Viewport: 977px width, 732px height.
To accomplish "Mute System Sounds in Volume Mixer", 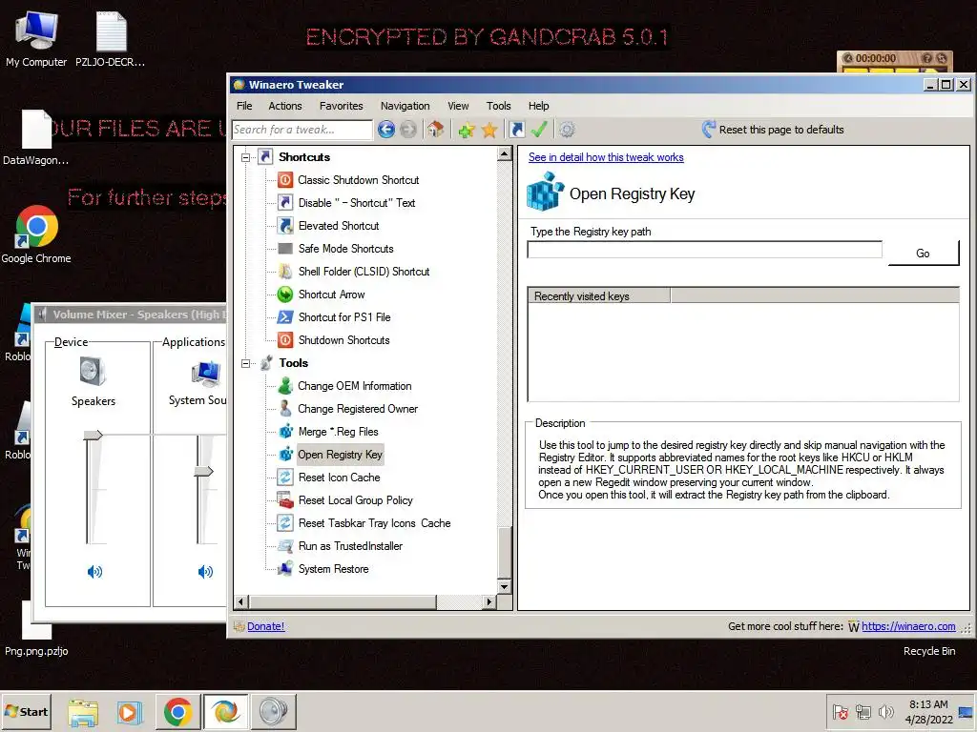I will 205,572.
